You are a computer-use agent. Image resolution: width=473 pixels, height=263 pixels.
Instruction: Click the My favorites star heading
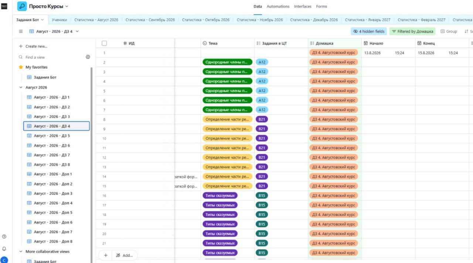(33, 67)
